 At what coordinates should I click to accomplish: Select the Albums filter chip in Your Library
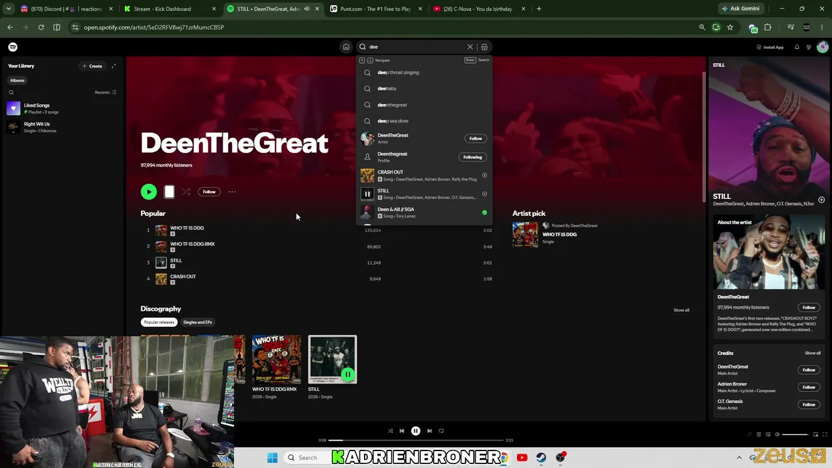[x=17, y=81]
